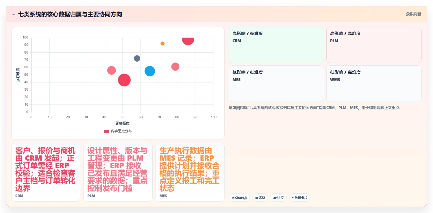Click the bright blue bubble in the chart
This screenshot has width=433, height=213.
coord(150,71)
